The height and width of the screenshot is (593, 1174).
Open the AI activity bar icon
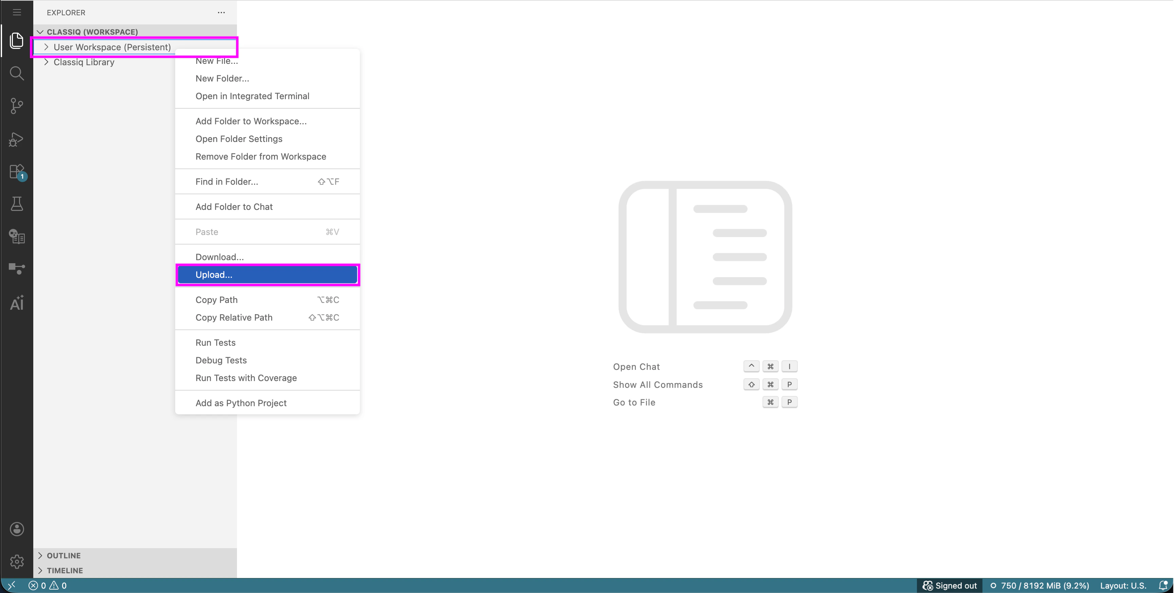tap(17, 303)
